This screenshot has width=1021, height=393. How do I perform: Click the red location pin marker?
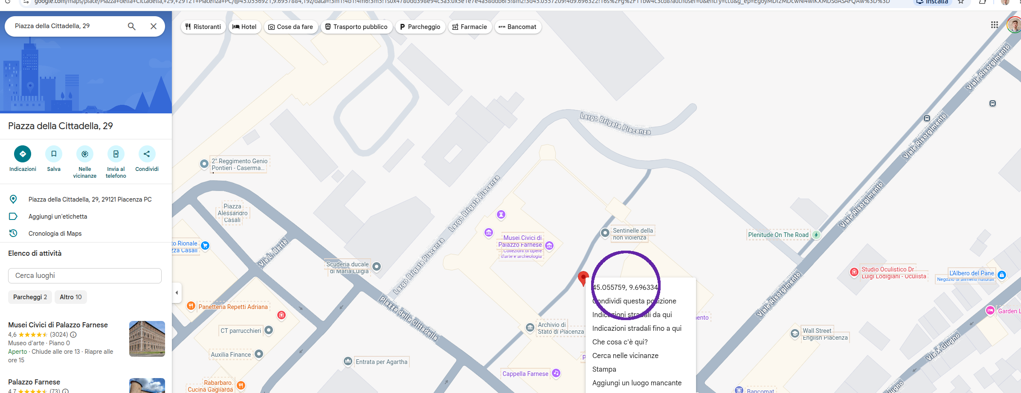583,278
